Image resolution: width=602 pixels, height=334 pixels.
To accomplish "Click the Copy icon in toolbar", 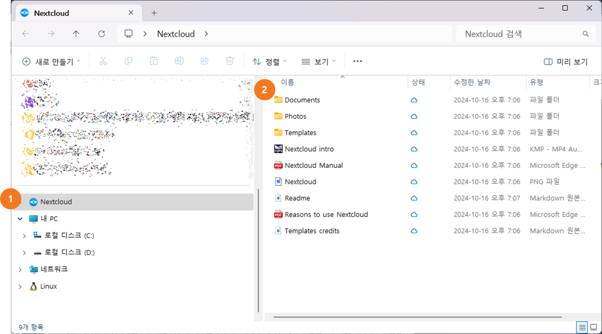I will click(128, 61).
